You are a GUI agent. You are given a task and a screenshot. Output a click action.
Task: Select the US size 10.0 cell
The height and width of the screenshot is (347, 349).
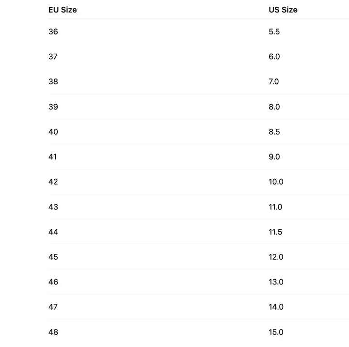(x=276, y=182)
